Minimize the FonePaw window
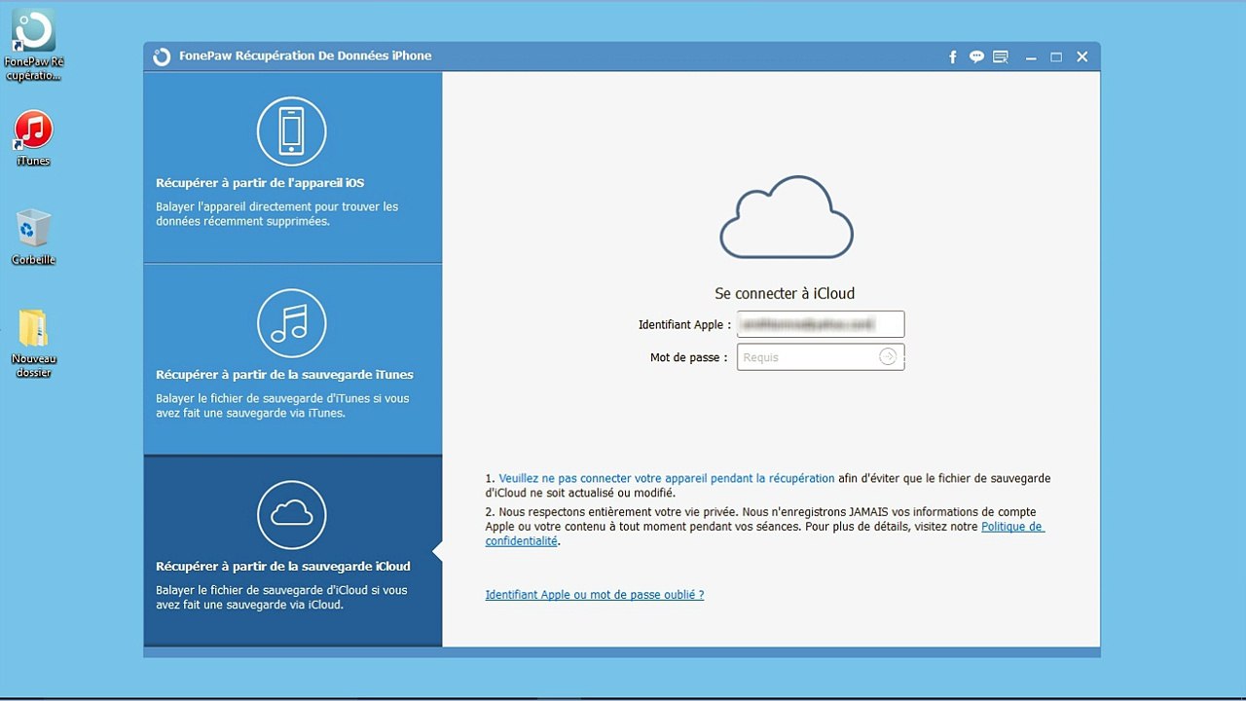1246x701 pixels. (x=1031, y=57)
